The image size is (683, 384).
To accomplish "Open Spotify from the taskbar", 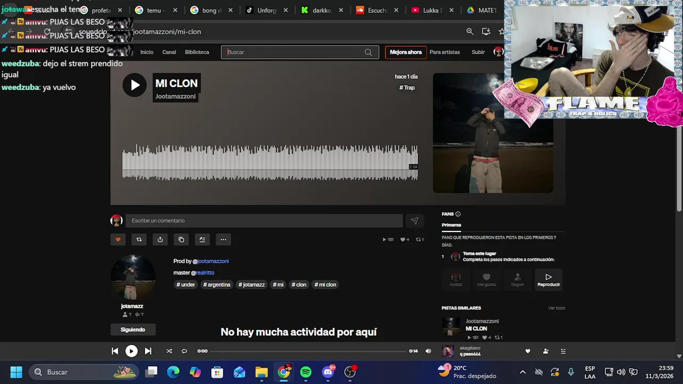I will click(x=306, y=372).
